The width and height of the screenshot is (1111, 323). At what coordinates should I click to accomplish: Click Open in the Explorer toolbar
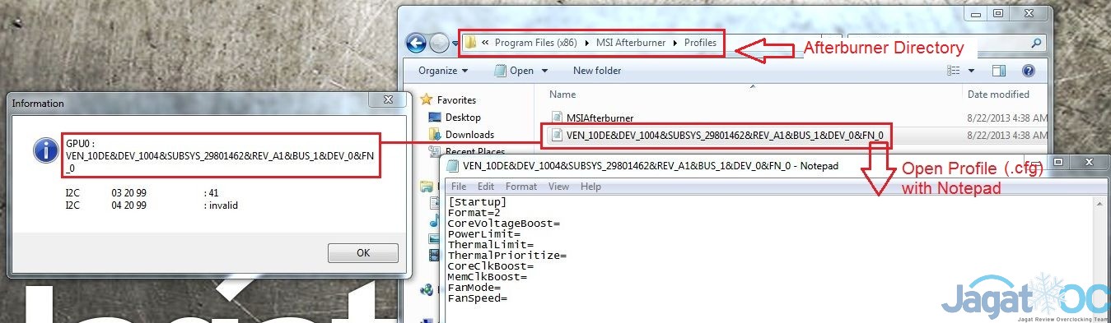[521, 71]
